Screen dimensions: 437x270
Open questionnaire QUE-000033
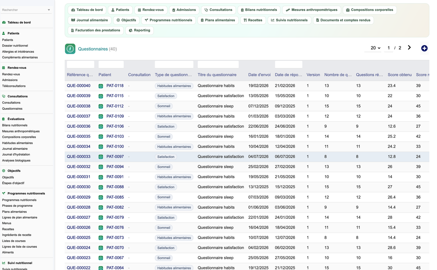click(79, 157)
